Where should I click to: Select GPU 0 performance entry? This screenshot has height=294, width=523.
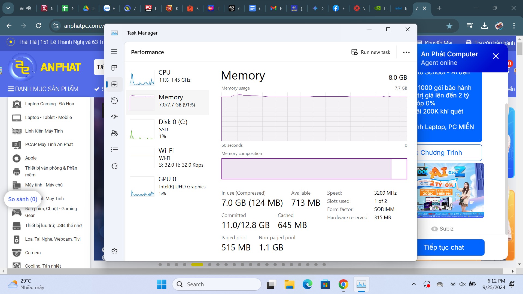coord(168,186)
